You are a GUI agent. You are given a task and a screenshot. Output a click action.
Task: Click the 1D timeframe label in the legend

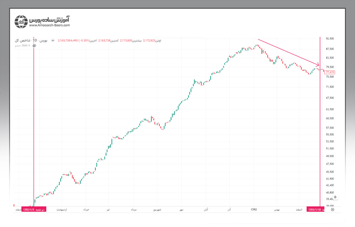(x=35, y=41)
